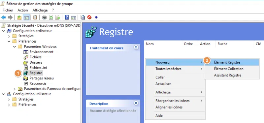The height and width of the screenshot is (123, 264).
Task: Click the Registre cube icon in tree
Action: (x=26, y=73)
